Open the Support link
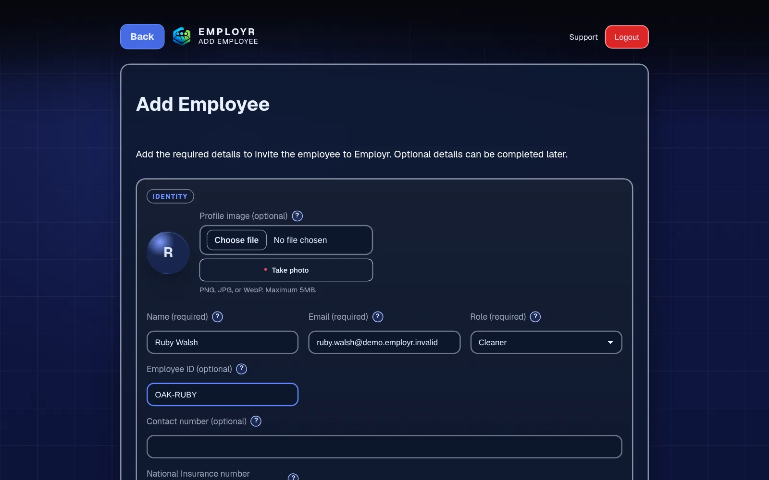Viewport: 769px width, 480px height. (583, 37)
